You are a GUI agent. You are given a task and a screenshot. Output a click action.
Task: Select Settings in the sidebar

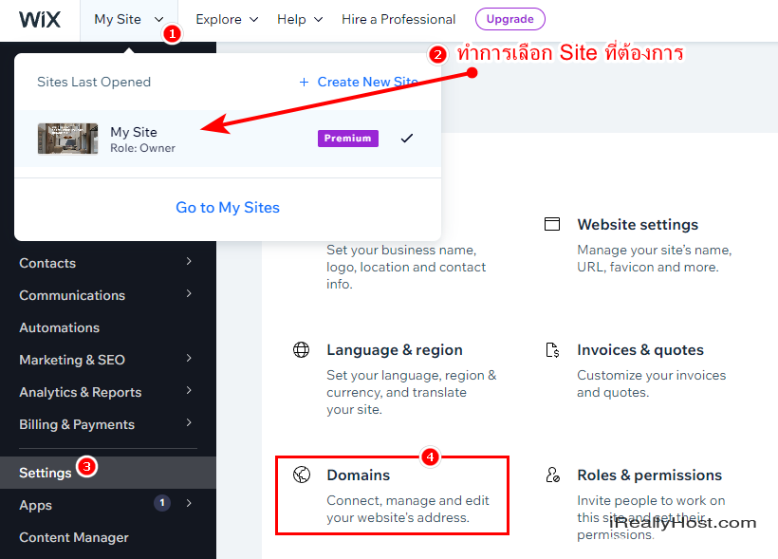(x=108, y=473)
